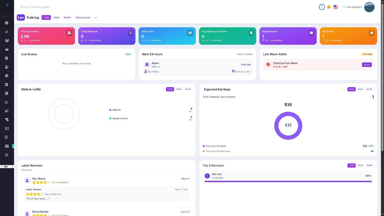Click the Avg Spent by Customer icon
Screen dimensions: 384x216
(251, 33)
